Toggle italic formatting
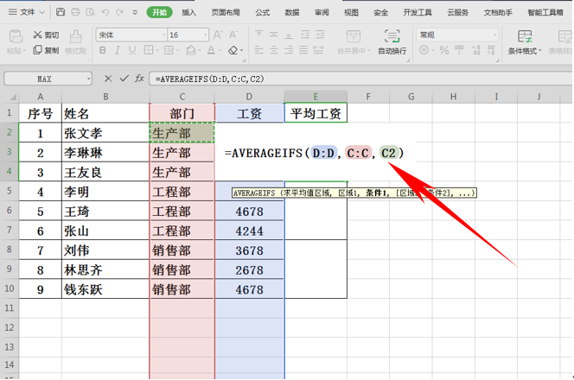 [x=118, y=50]
